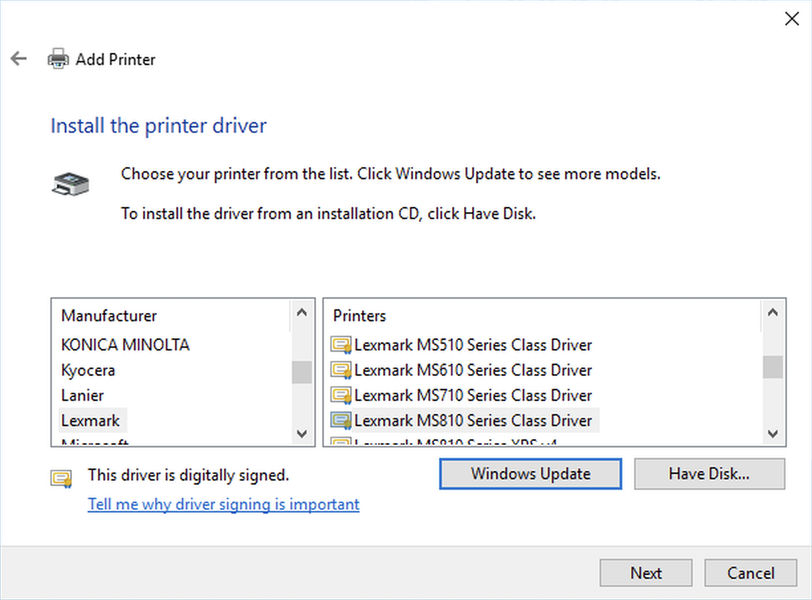Click the Manufacturer list scrollbar thumb
Viewport: 812px width, 600px height.
click(302, 372)
